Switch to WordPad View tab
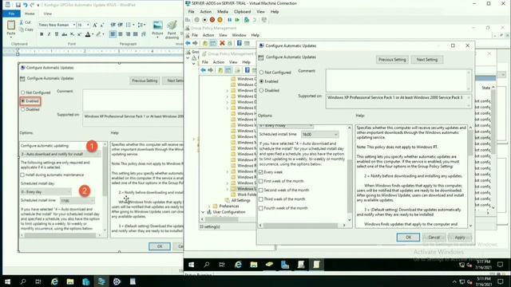Viewport: 511px width, 287px height. [x=48, y=14]
